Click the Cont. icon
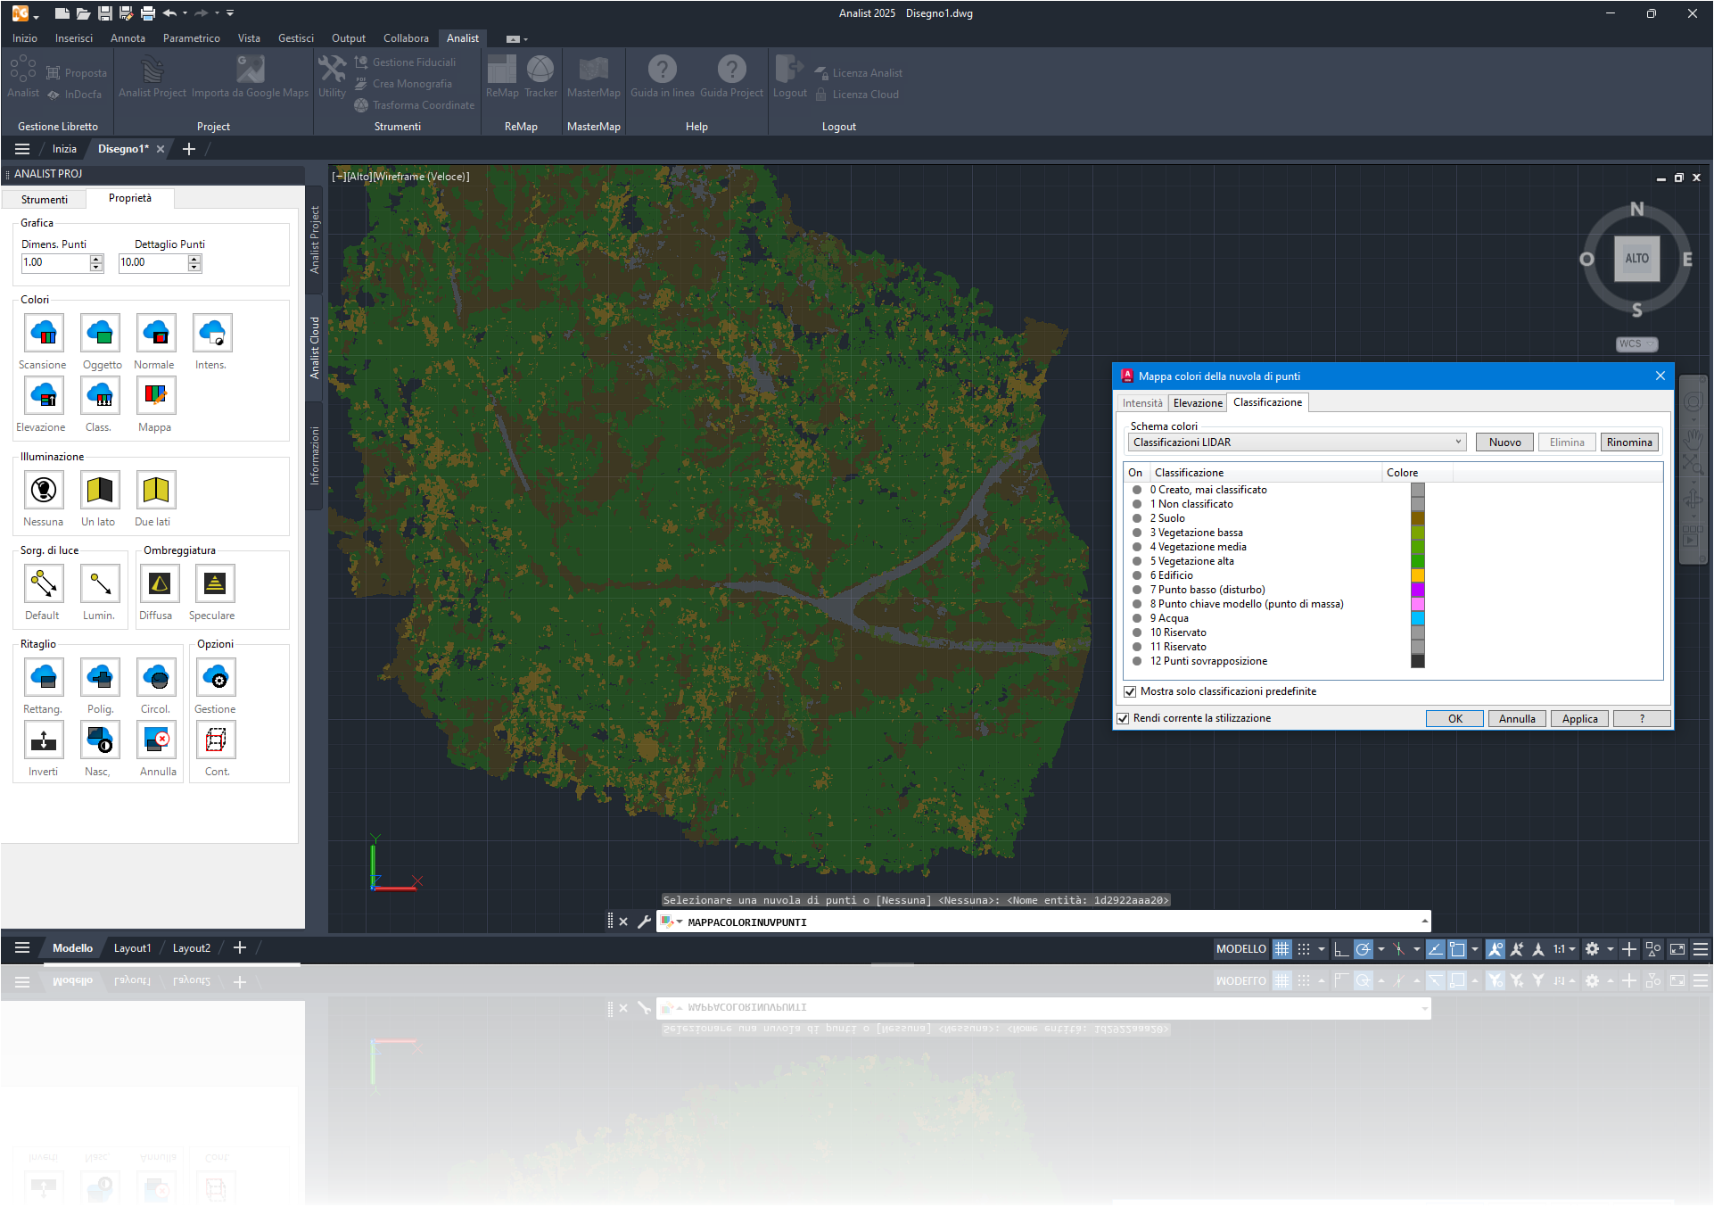The width and height of the screenshot is (1714, 1207). (x=216, y=740)
